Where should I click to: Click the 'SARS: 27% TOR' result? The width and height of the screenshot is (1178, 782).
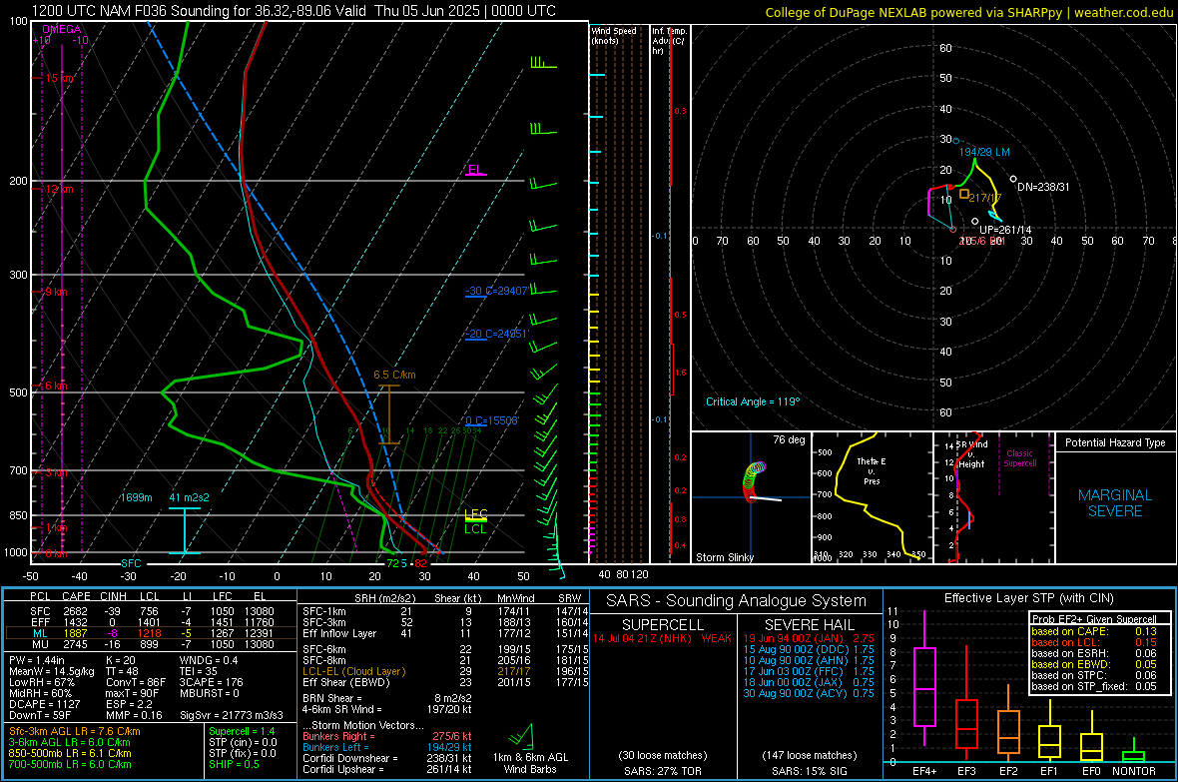(x=663, y=771)
